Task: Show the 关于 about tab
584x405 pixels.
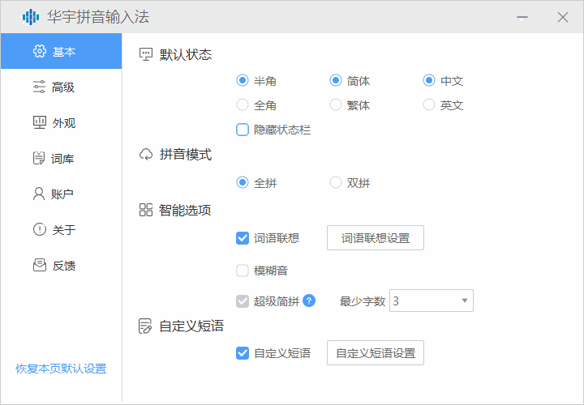Action: coord(61,230)
